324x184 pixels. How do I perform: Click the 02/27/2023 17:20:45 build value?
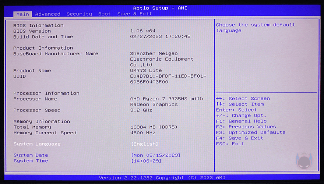tap(160, 36)
